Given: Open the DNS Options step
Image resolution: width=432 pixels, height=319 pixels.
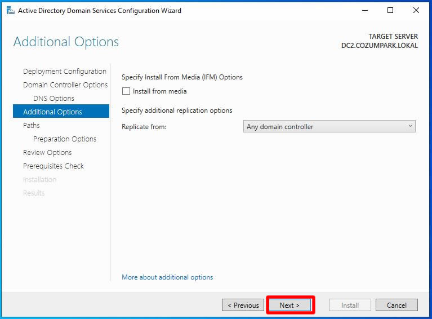Looking at the screenshot, I should pyautogui.click(x=54, y=99).
